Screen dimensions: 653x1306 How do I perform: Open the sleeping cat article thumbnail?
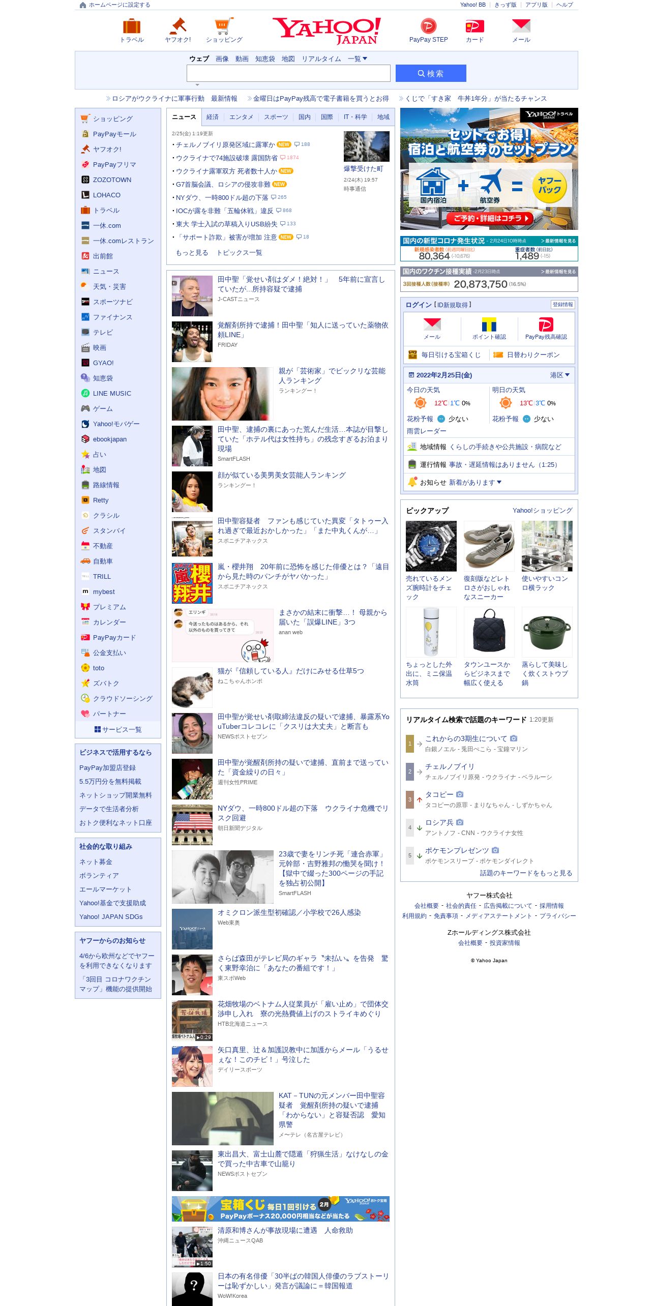tap(192, 688)
